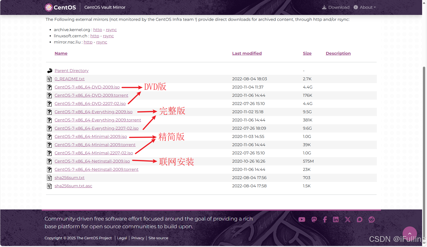Download CentOS-7-x86_64-Minimal-2009.iso

pyautogui.click(x=90, y=137)
